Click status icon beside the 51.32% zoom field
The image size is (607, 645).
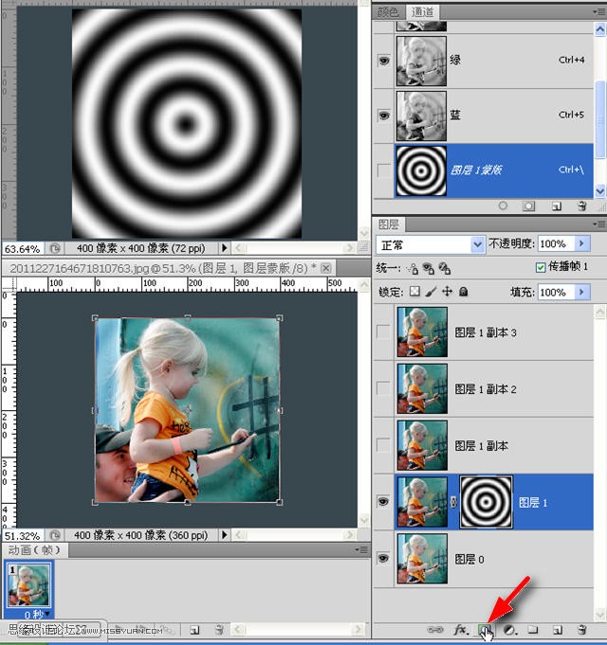point(55,535)
